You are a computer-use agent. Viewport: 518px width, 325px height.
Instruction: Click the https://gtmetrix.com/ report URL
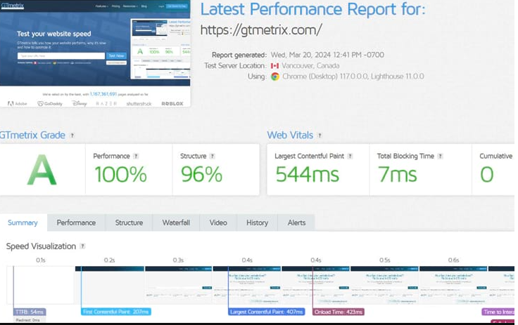coord(261,30)
